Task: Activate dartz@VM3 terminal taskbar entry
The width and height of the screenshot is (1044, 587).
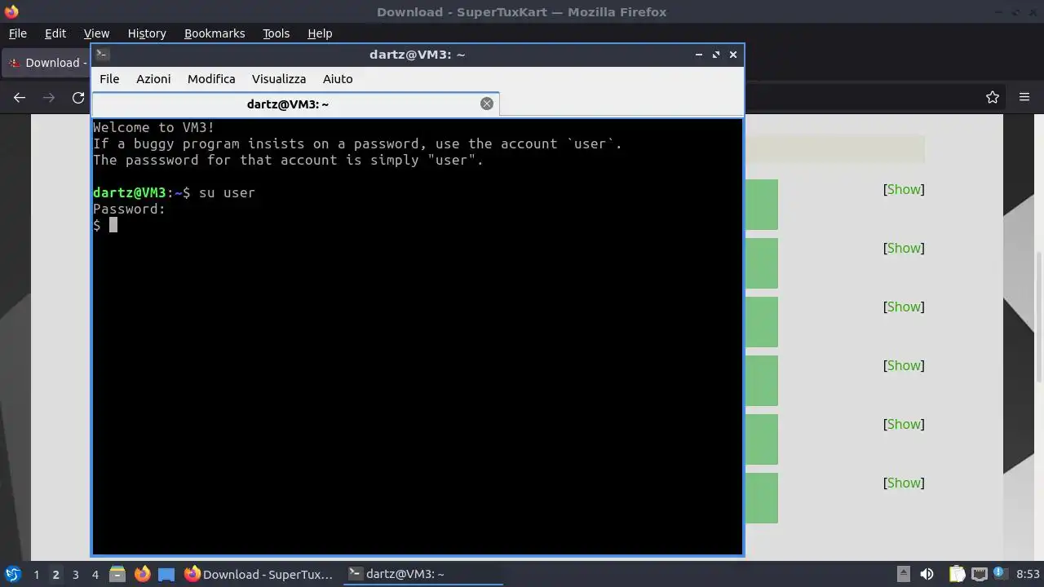Action: [423, 574]
